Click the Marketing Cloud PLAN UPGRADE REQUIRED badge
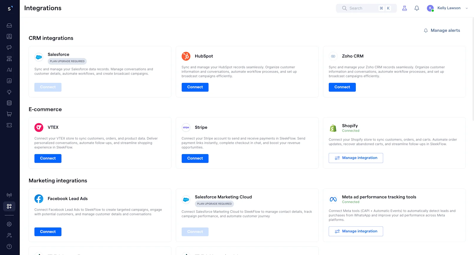 [214, 204]
